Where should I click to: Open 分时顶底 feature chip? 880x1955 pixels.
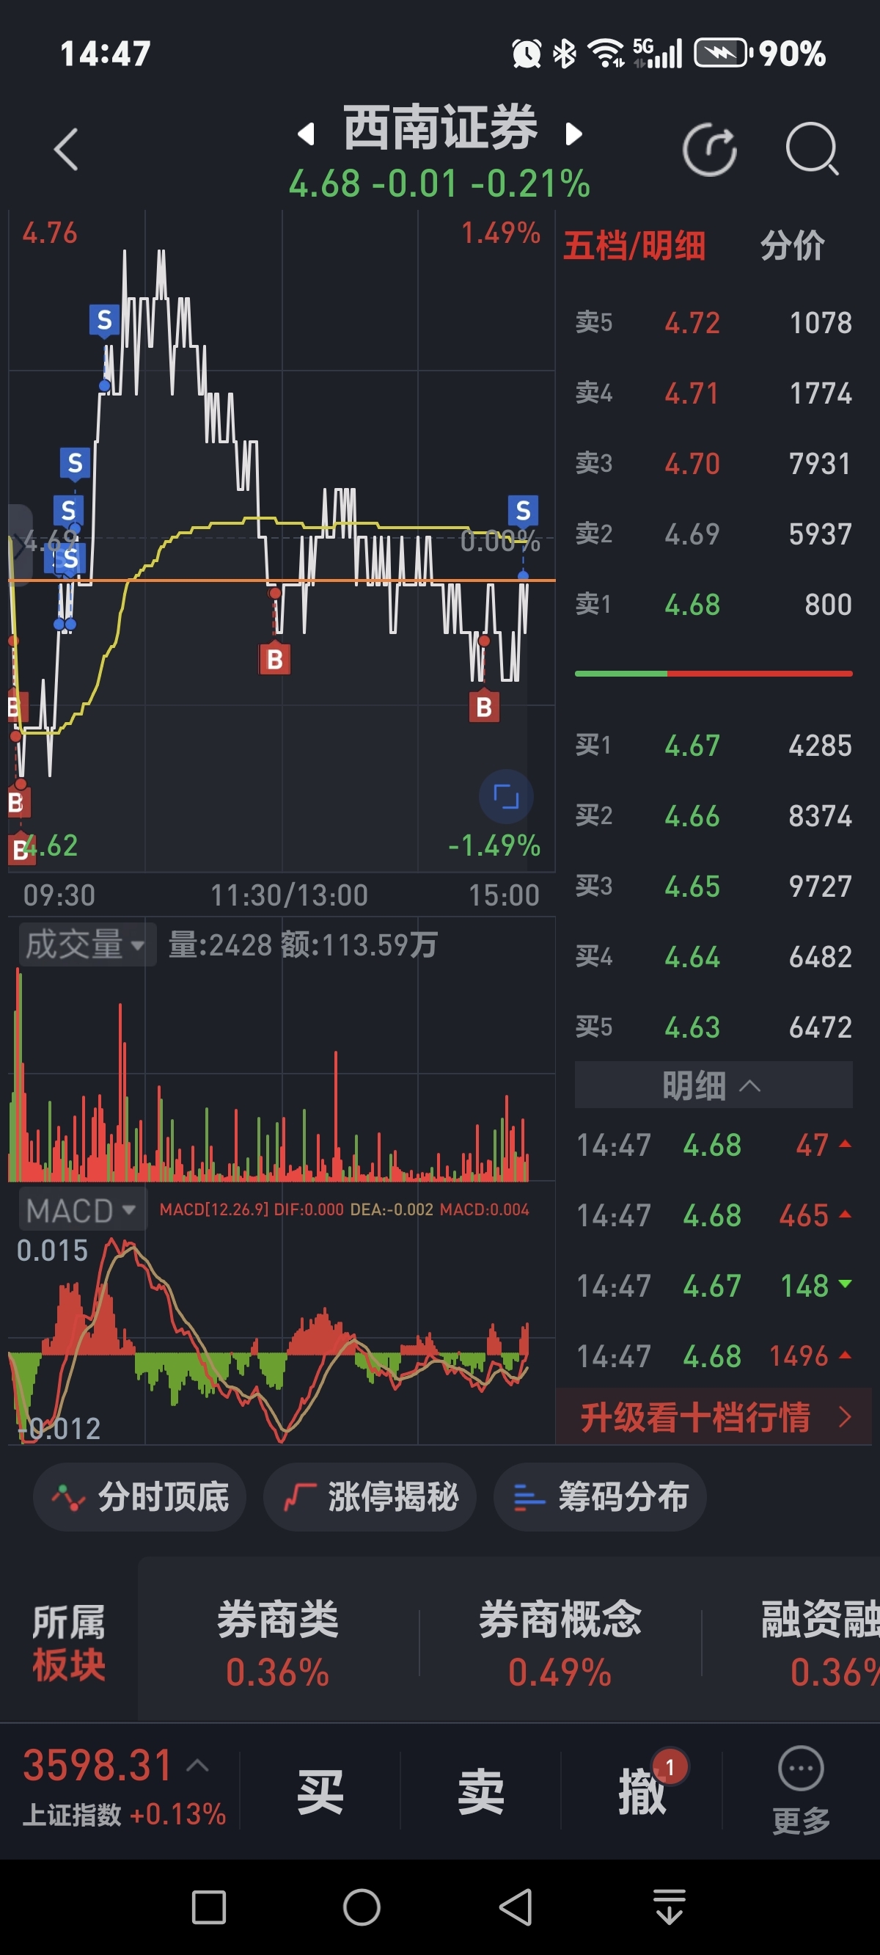[139, 1496]
